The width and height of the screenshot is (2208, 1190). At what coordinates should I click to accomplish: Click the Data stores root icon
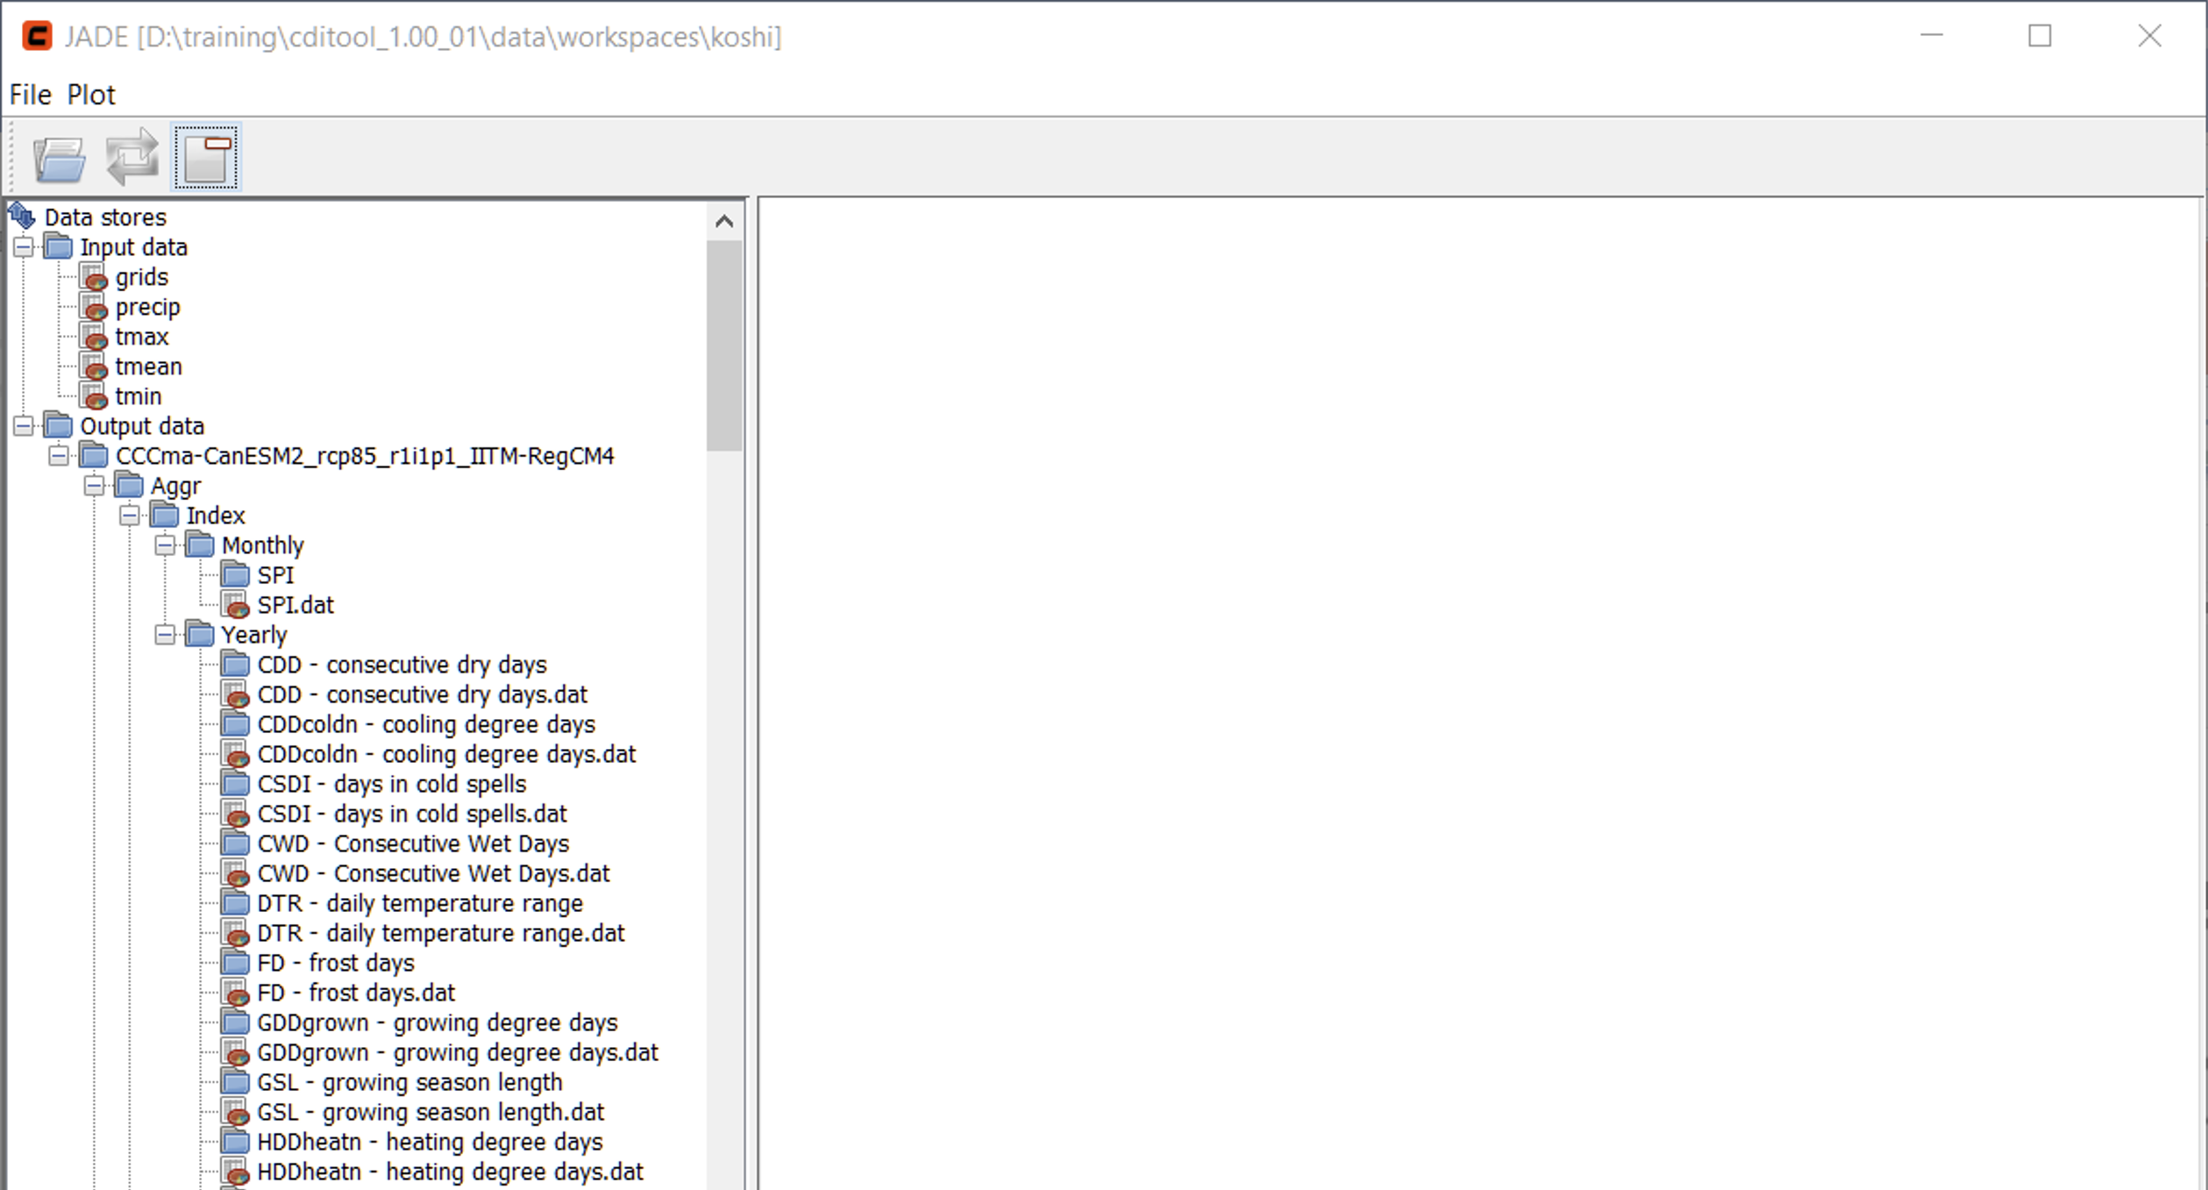click(22, 216)
